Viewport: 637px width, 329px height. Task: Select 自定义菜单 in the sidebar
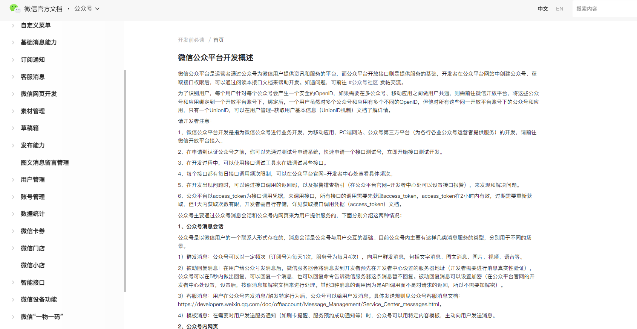click(35, 26)
